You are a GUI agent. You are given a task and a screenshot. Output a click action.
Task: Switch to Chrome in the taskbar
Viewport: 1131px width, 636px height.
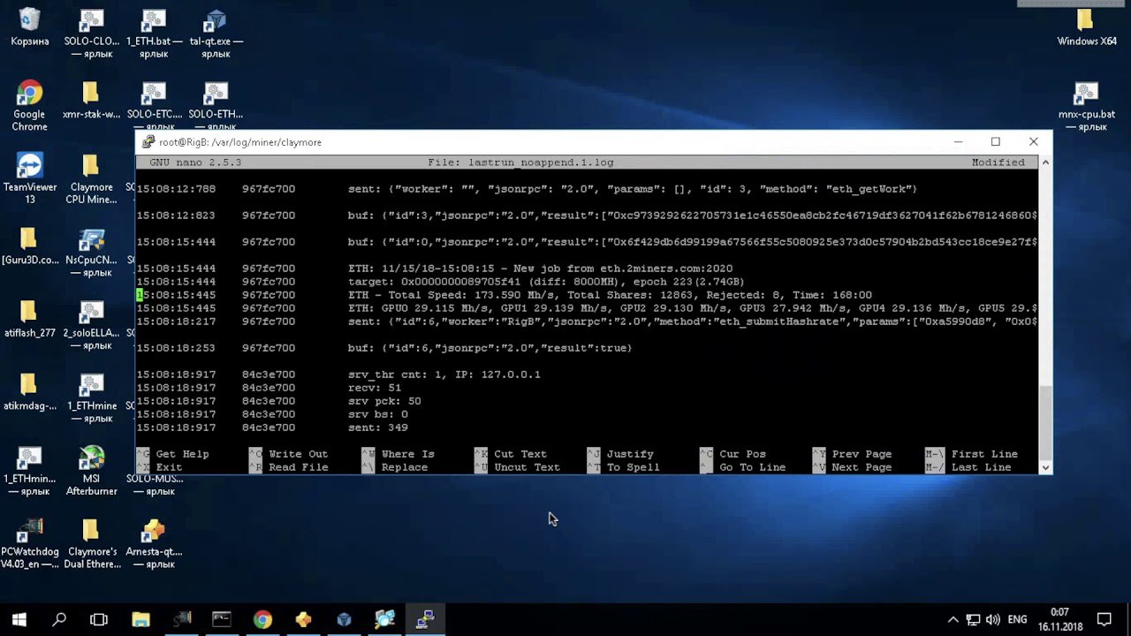(262, 619)
